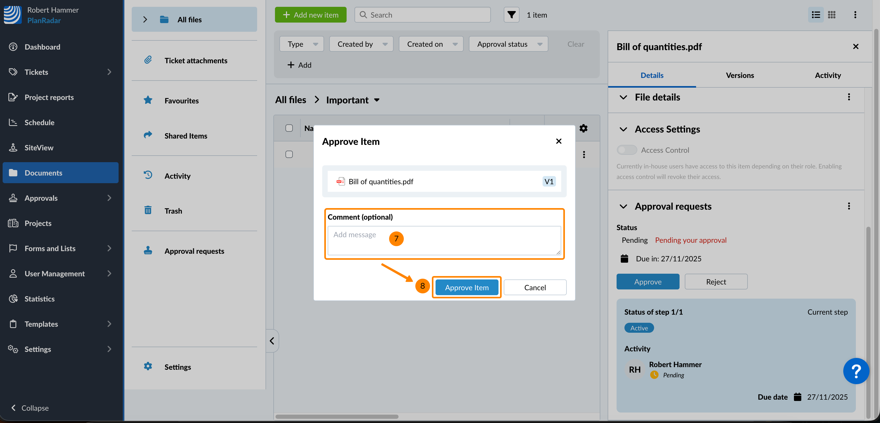The width and height of the screenshot is (880, 423).
Task: Switch to grid view icon
Action: pos(831,15)
